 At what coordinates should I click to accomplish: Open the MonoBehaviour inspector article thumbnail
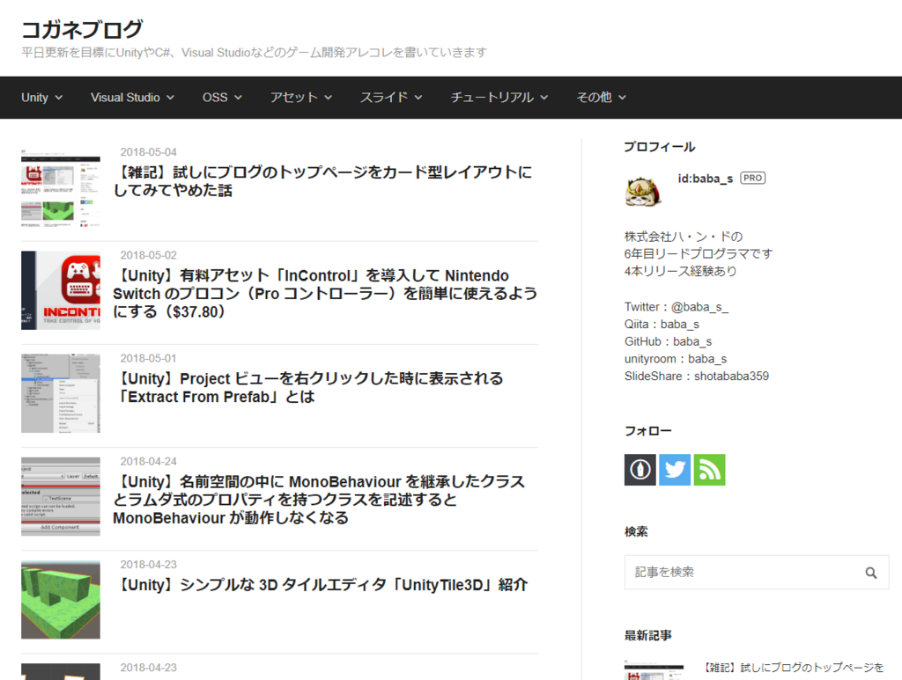[61, 497]
